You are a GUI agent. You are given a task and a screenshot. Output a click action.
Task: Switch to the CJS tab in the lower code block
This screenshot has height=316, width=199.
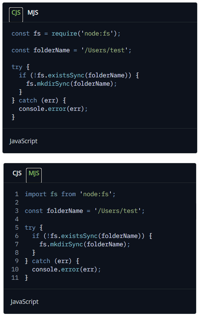pos(17,173)
